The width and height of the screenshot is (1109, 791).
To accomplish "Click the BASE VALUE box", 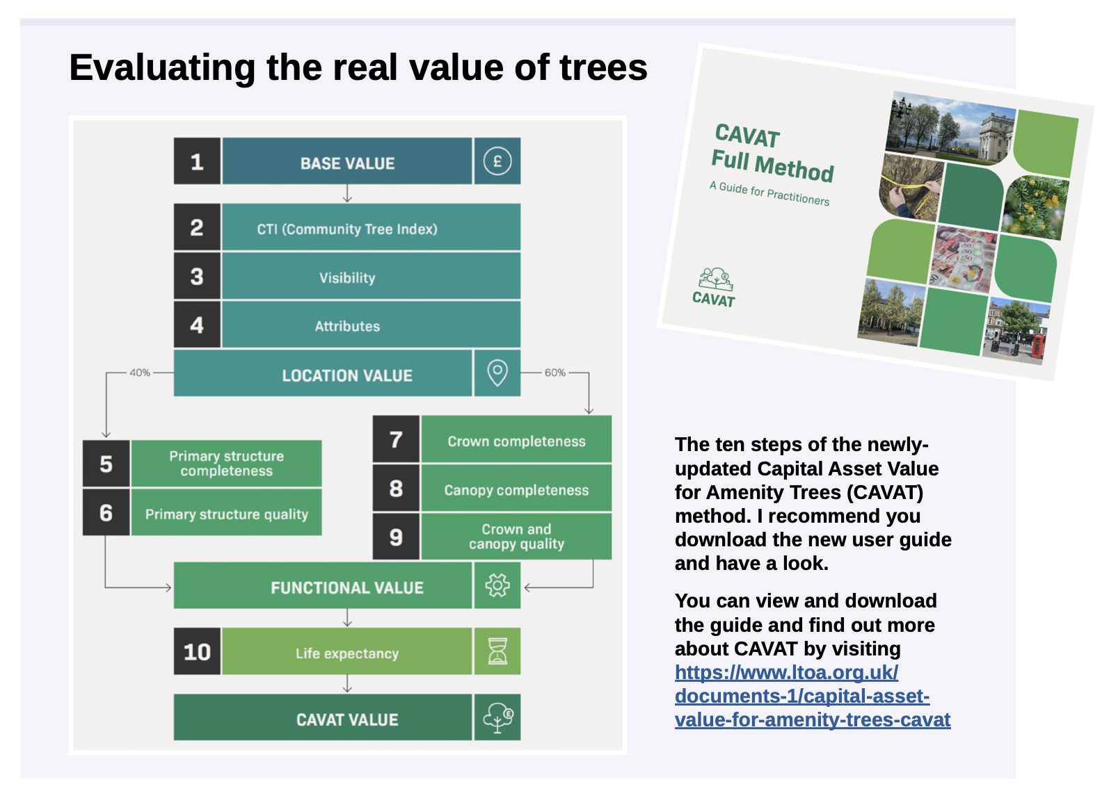I will (346, 162).
